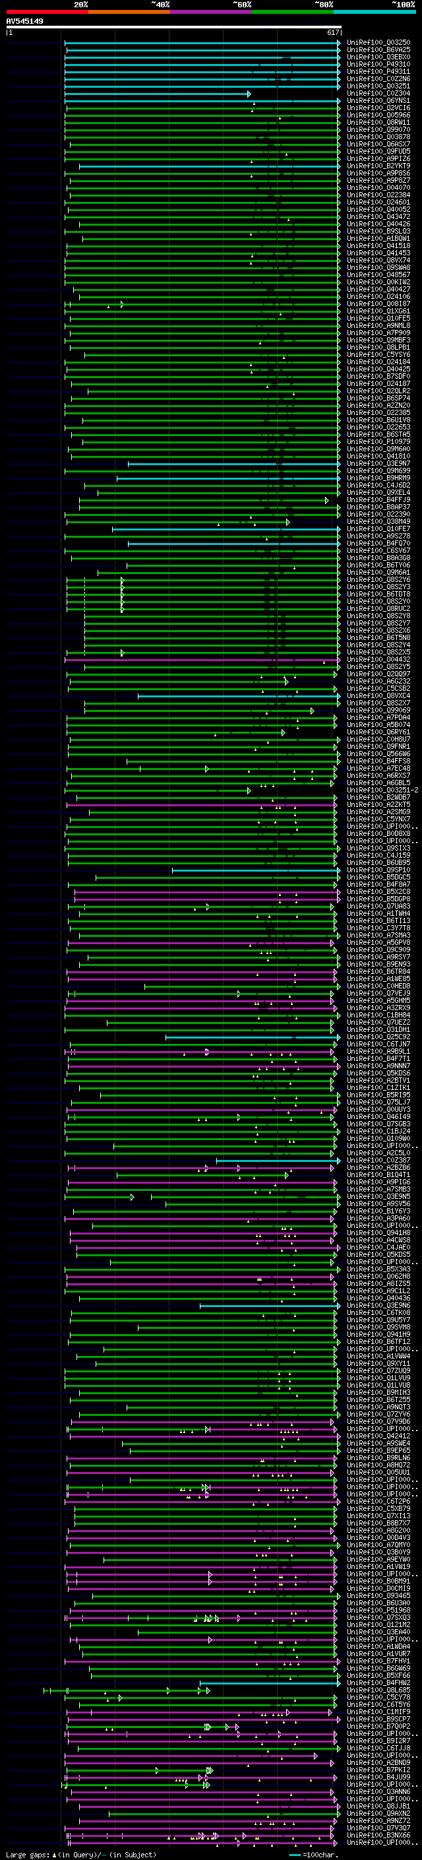Click the cyan ~100% identity legend bar
Screen dimensions: 422x1860
click(x=375, y=12)
